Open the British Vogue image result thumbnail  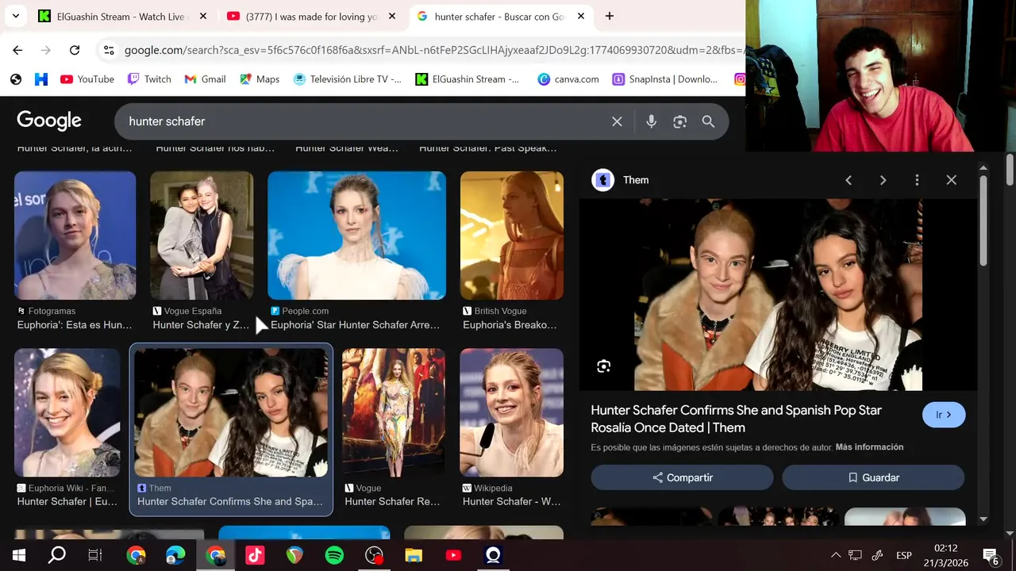tap(512, 236)
